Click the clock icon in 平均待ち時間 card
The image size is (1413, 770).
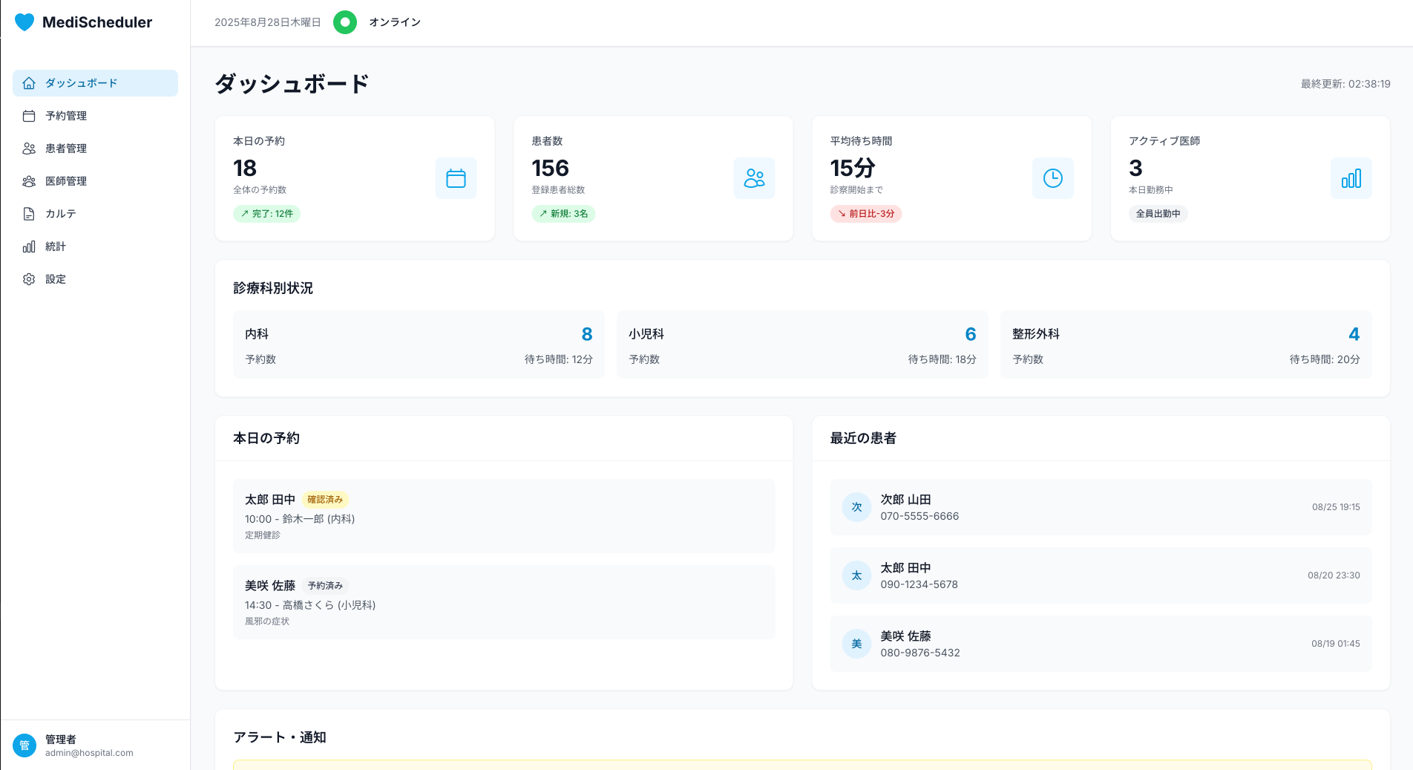(1052, 178)
